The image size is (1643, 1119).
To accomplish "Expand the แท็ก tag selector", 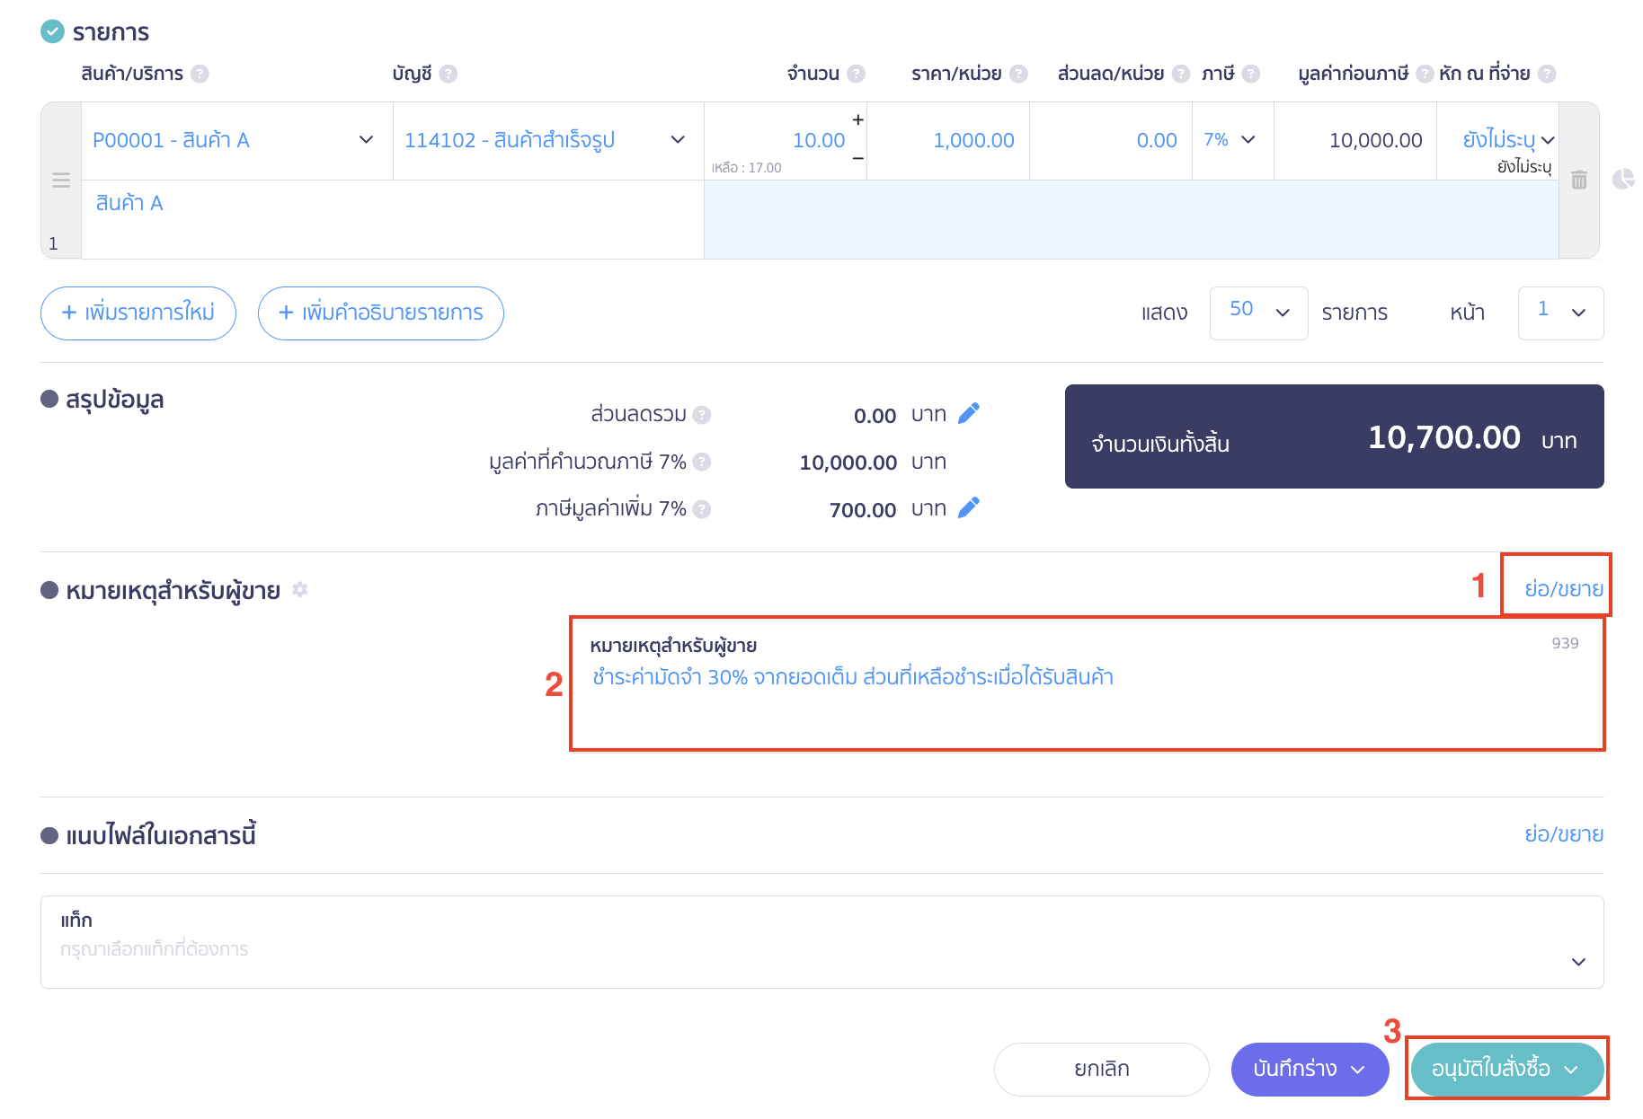I will point(1578,962).
